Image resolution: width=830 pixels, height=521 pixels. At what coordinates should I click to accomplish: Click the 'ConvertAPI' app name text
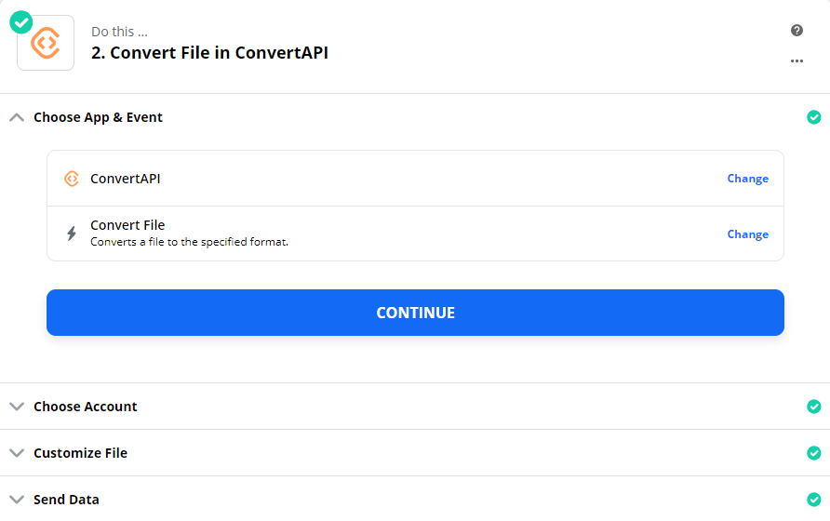(x=126, y=179)
